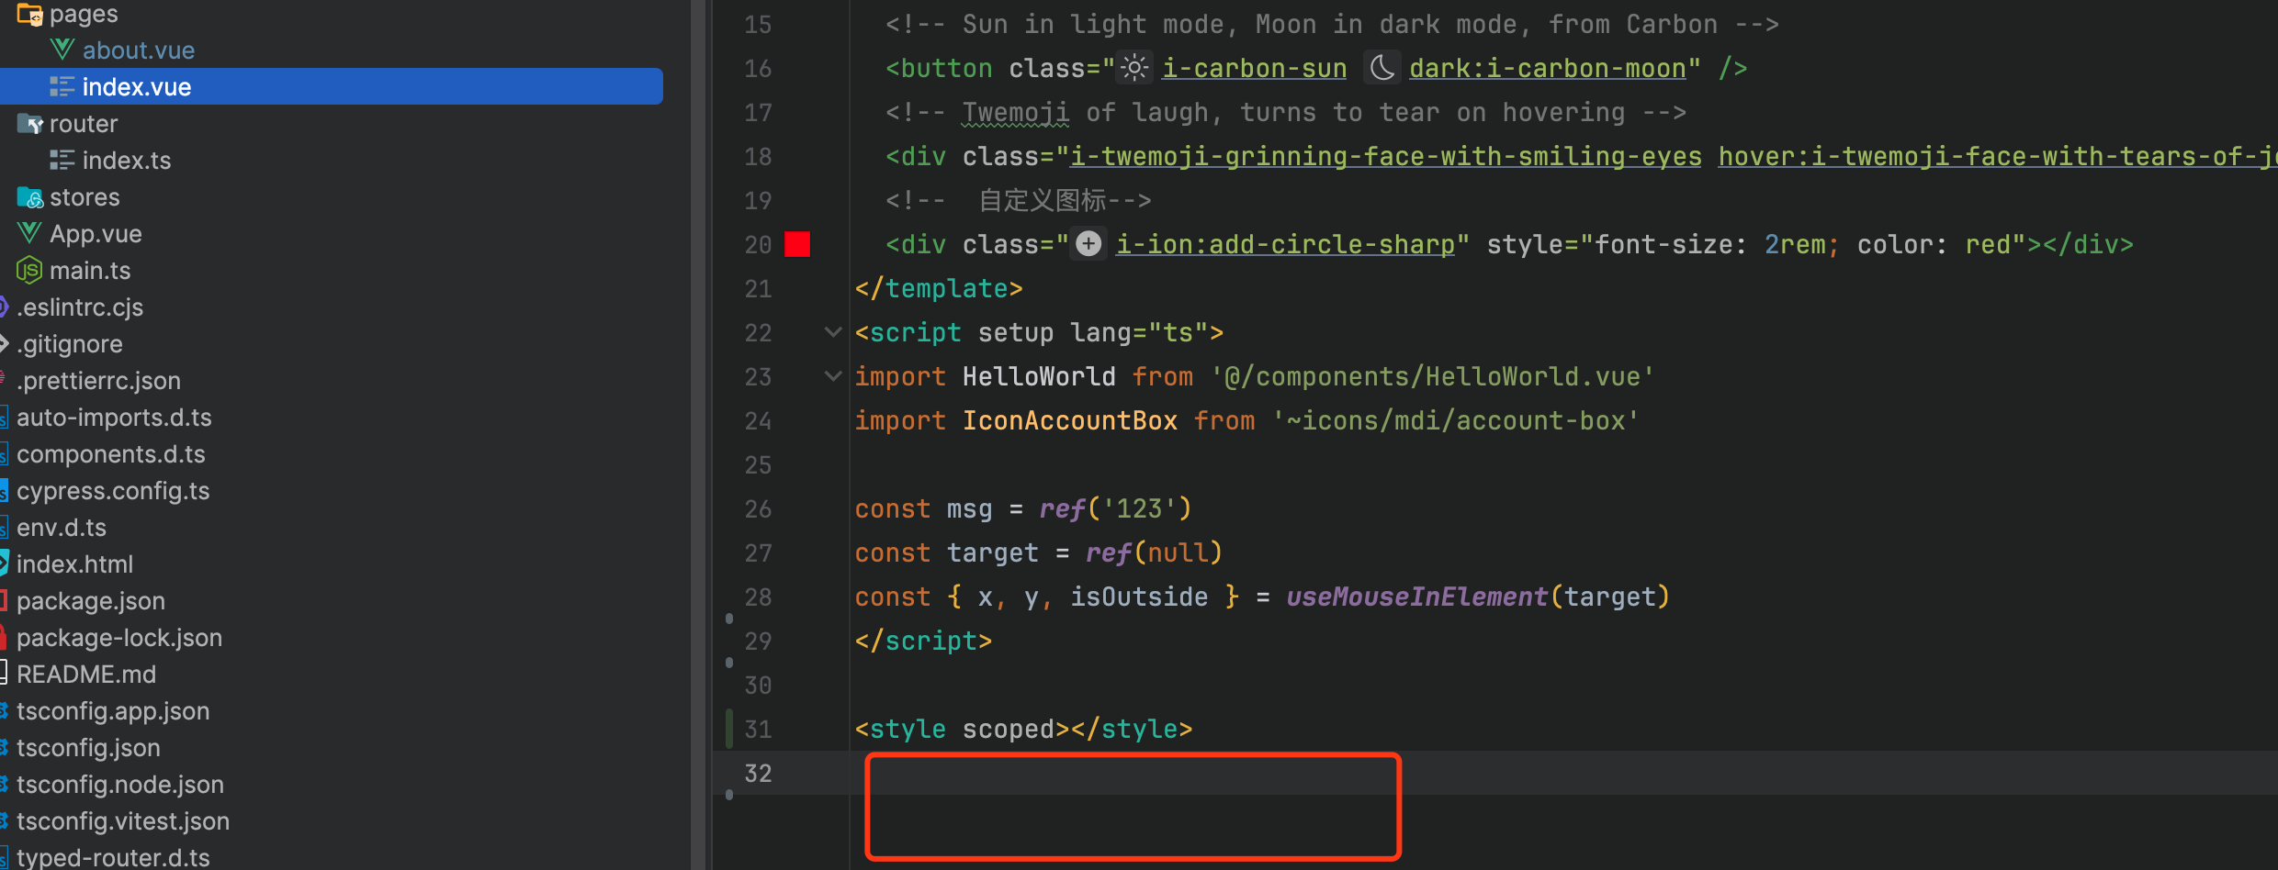
Task: Click the moon icon preview on line 16
Action: click(1382, 68)
